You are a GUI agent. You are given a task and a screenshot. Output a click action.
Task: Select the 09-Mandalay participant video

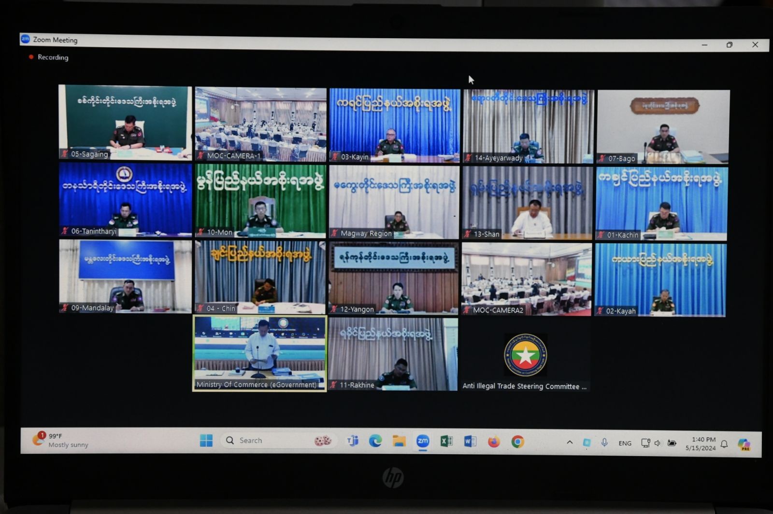tap(126, 276)
